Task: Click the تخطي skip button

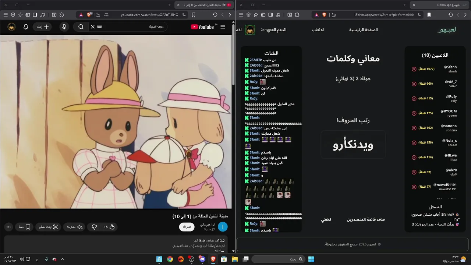Action: point(326,219)
